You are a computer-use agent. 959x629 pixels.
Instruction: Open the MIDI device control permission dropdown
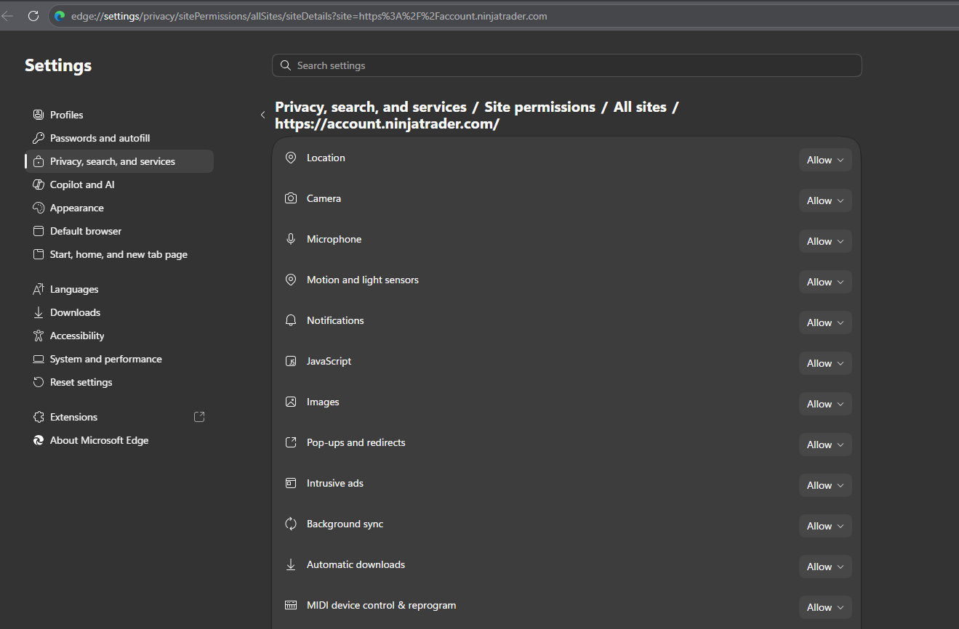[825, 608]
